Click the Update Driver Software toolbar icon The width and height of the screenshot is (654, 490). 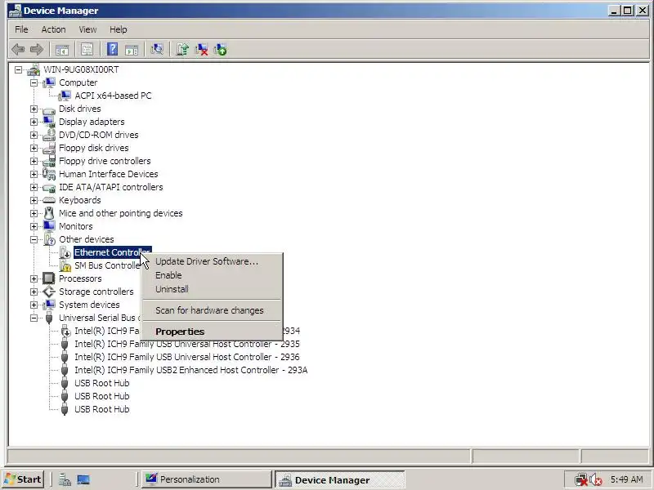click(182, 50)
